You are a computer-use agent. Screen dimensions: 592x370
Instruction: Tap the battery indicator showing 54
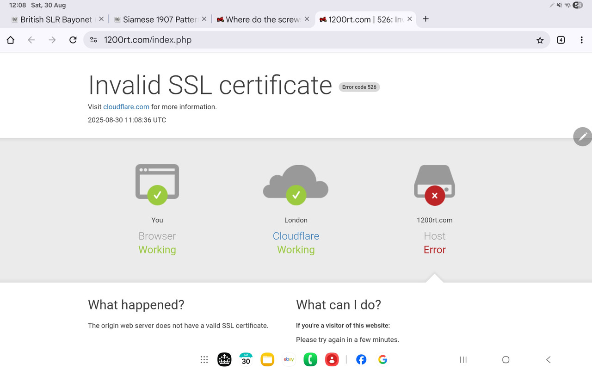coord(578,5)
